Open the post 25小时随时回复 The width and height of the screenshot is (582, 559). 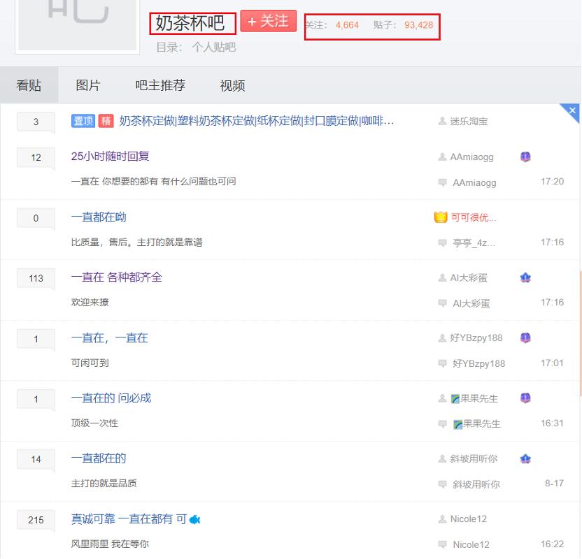tap(111, 156)
